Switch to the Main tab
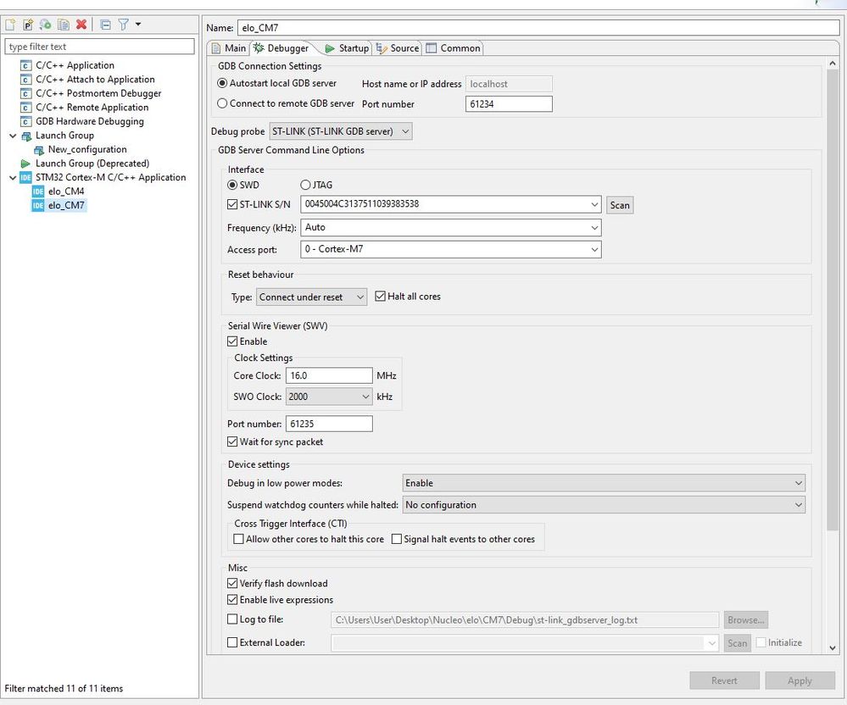 [x=229, y=48]
